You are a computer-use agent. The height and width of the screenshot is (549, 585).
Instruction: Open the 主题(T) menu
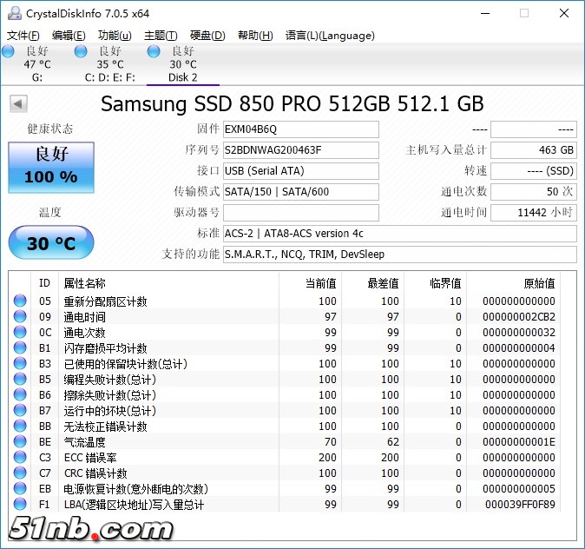(161, 36)
